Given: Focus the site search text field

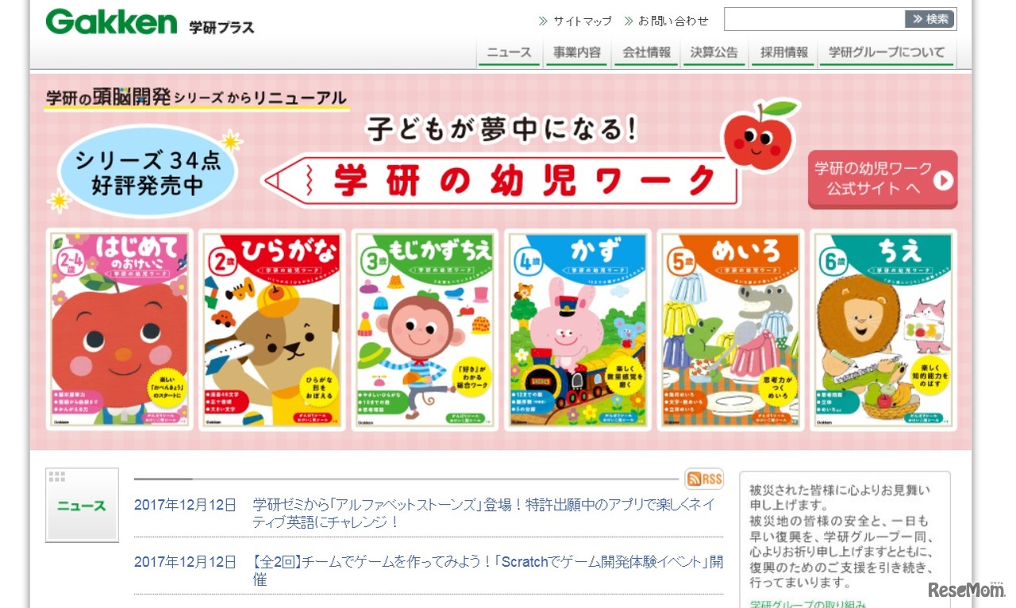Looking at the screenshot, I should 814,19.
